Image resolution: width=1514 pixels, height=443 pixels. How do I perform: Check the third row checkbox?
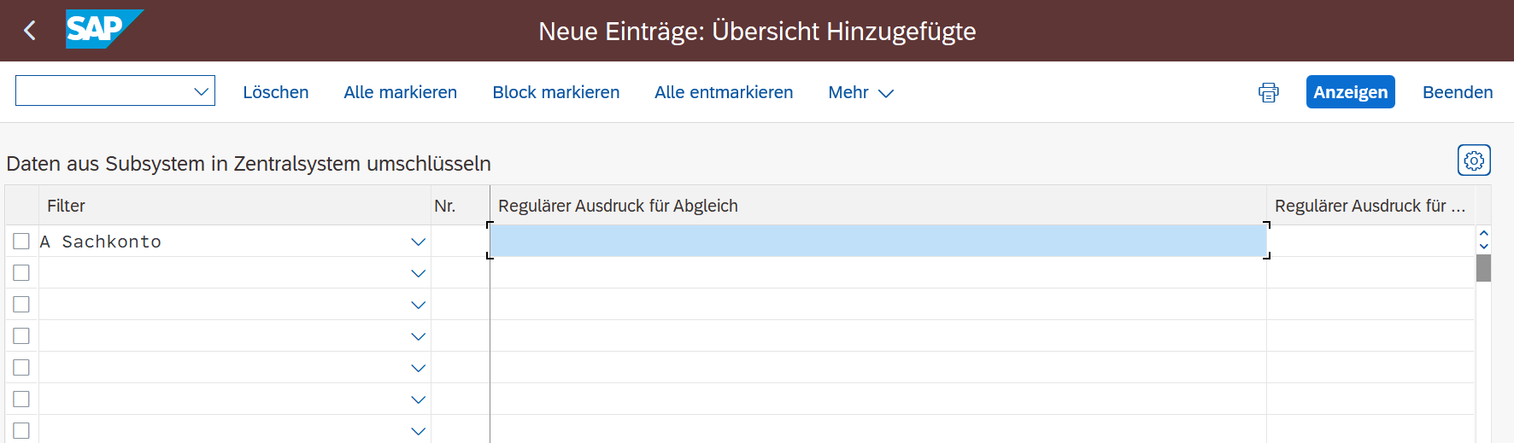[x=21, y=305]
